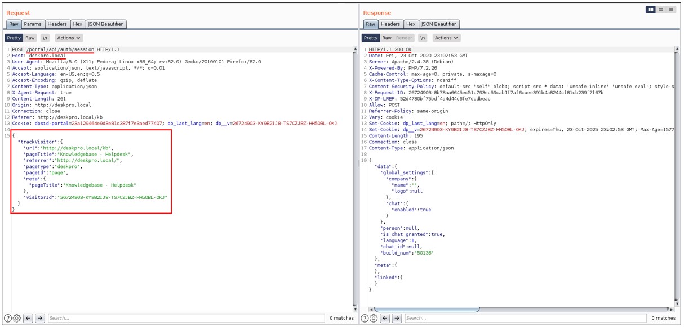
Task: Click Response vertical scrollbar up arrow
Action: pyautogui.click(x=677, y=49)
